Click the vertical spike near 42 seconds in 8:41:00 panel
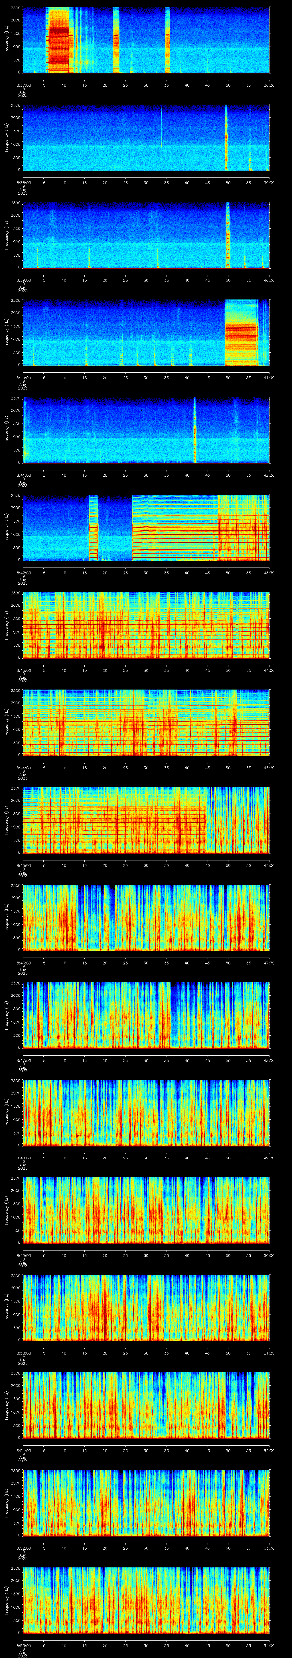Image resolution: width=292 pixels, height=1658 pixels. (195, 430)
